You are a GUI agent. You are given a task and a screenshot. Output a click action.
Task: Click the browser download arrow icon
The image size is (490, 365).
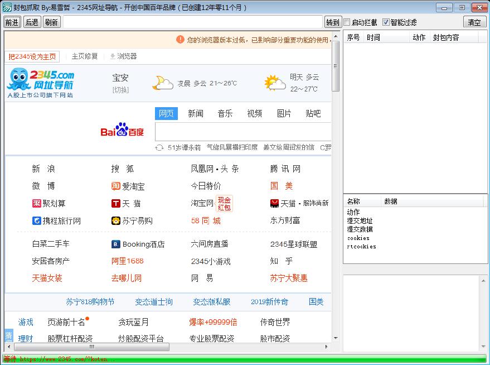113,56
